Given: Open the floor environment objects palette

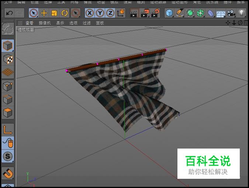Looking at the screenshot, I should point(221,13).
